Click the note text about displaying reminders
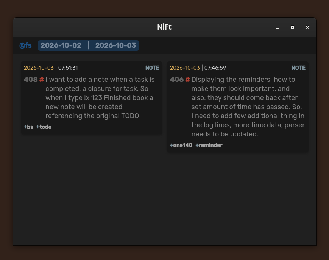The height and width of the screenshot is (260, 329). (248, 107)
